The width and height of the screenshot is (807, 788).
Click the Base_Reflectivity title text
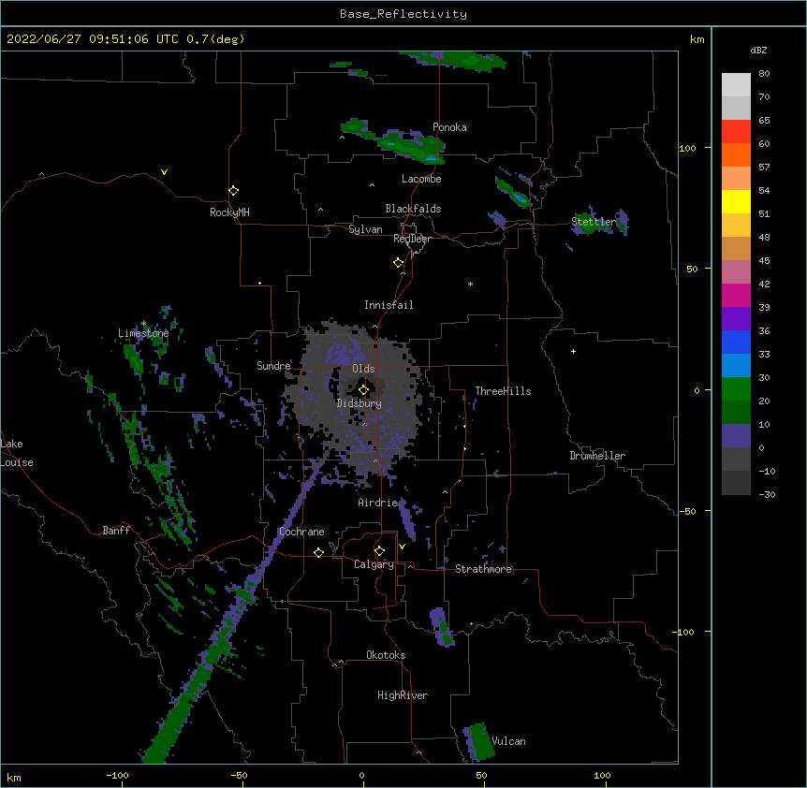pyautogui.click(x=403, y=14)
